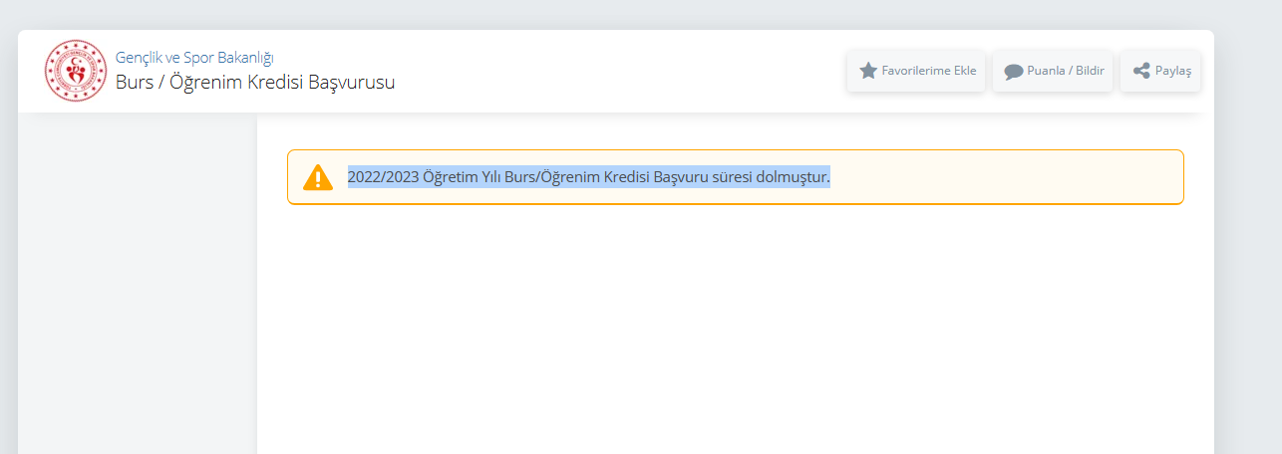This screenshot has height=454, width=1282.
Task: Click the empty header space beside the title
Action: click(x=618, y=71)
